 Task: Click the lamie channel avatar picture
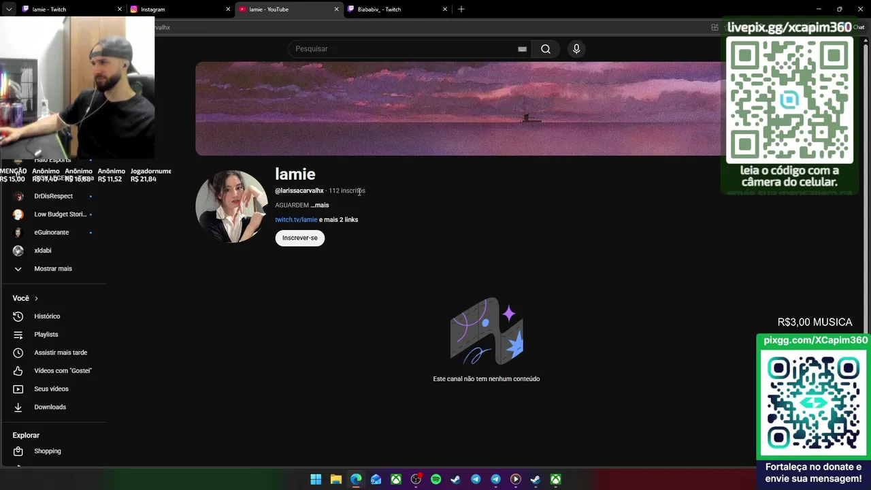coord(231,206)
